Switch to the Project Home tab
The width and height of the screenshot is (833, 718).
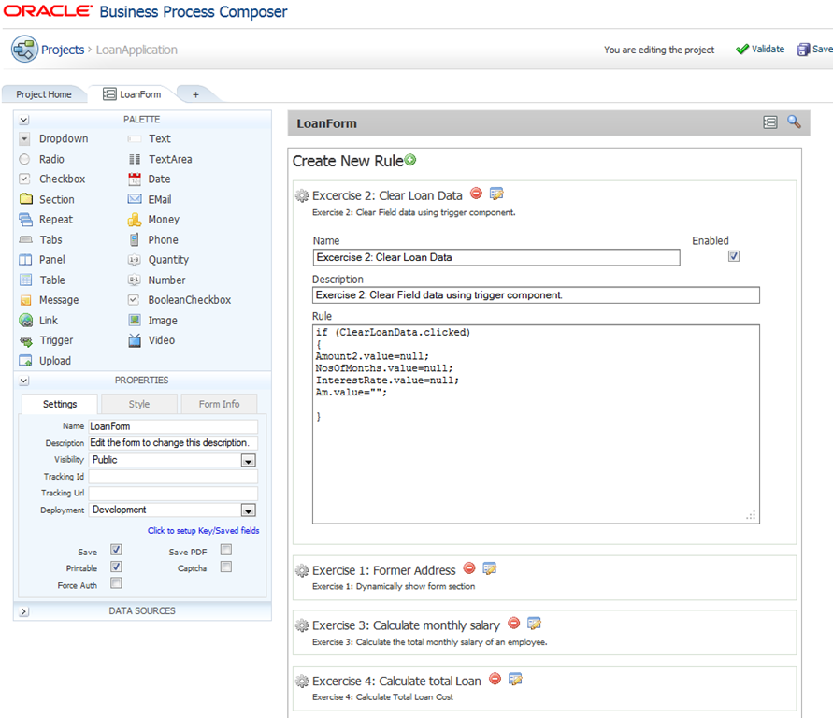[44, 94]
